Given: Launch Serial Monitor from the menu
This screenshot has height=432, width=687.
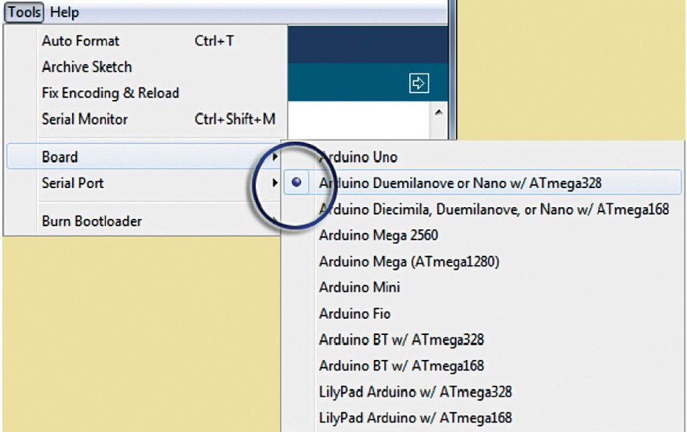Looking at the screenshot, I should 84,119.
